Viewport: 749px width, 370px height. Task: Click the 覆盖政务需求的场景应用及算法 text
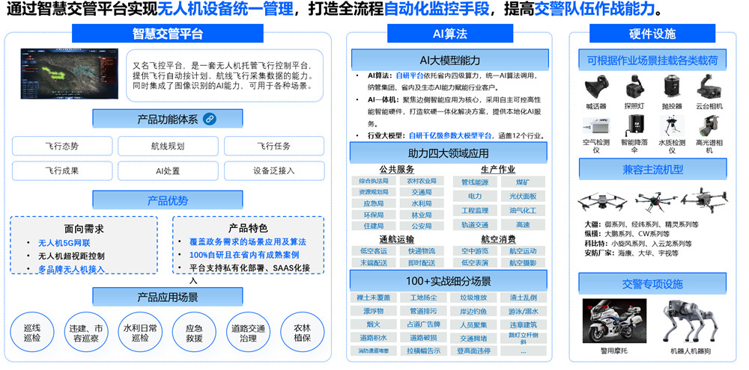[x=248, y=241]
